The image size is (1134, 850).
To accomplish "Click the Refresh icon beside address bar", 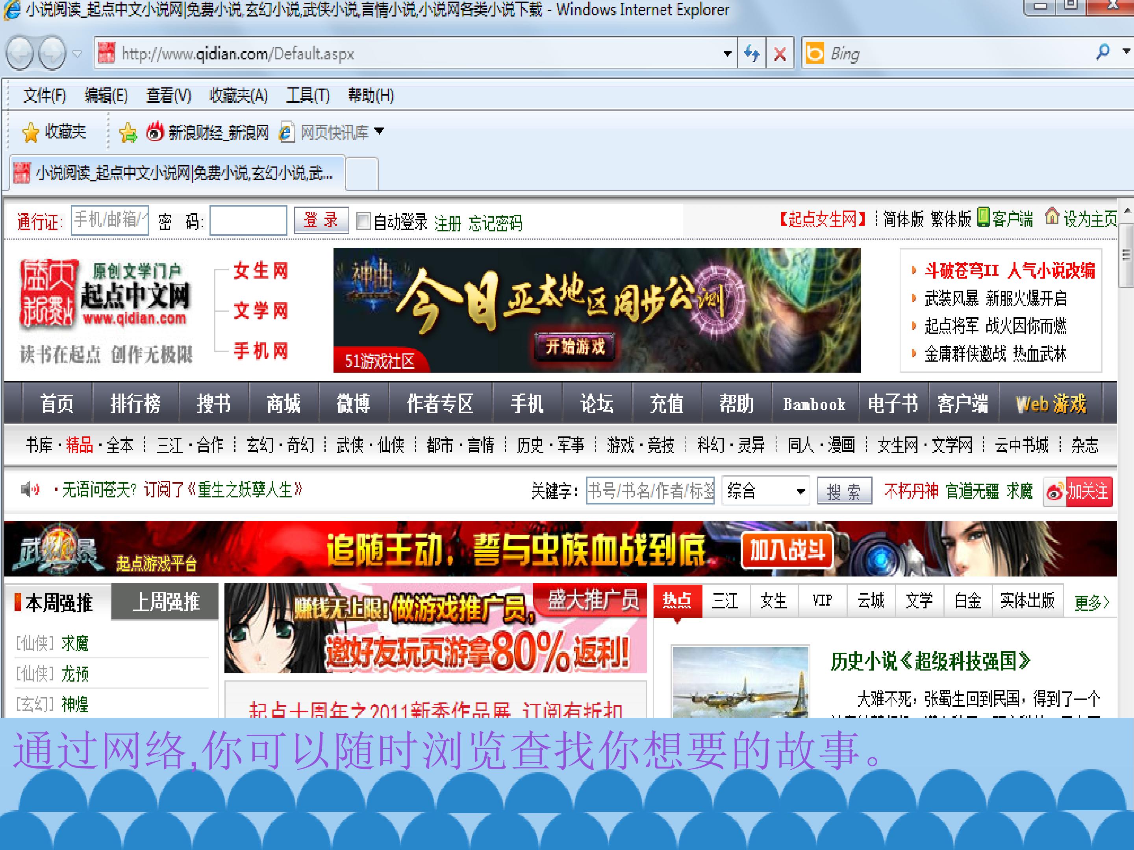I will point(752,53).
